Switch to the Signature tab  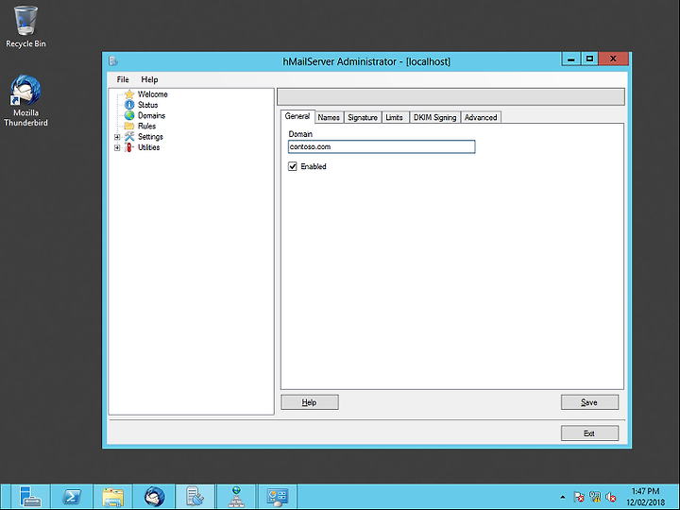click(x=363, y=117)
